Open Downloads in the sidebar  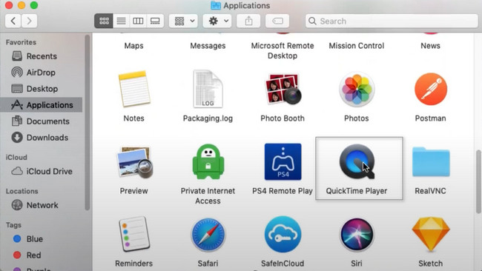42,138
